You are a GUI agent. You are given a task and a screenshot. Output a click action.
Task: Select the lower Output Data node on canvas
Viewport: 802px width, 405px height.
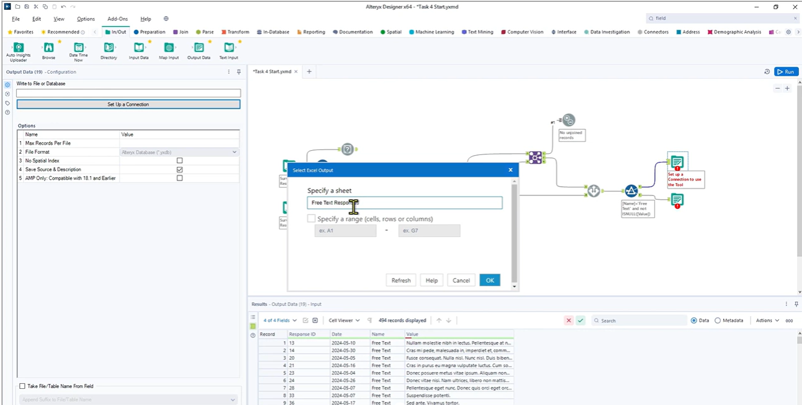[677, 200]
